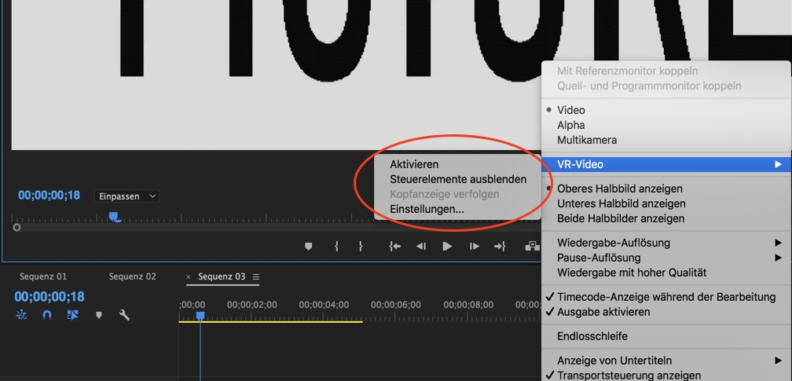Open the Einpassen zoom level dropdown

pyautogui.click(x=126, y=196)
